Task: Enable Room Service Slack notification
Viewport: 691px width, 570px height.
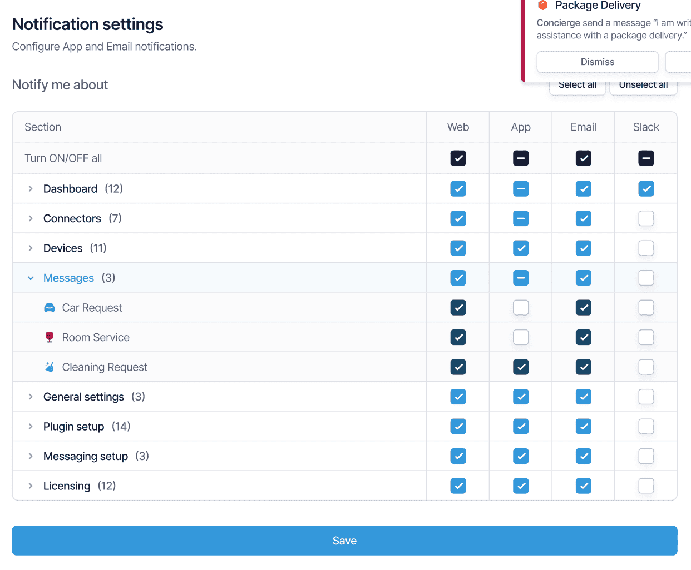Action: point(646,337)
